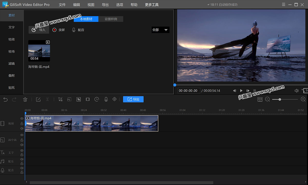Viewport: 308px width, 185px height.
Task: Hide the 画中画 track with its eye icon
Action: tap(22, 135)
